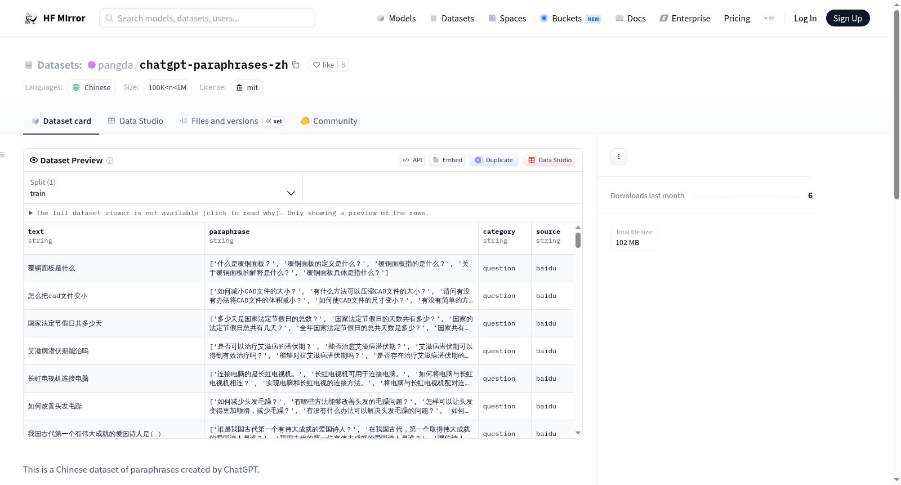Click the Embed button
The width and height of the screenshot is (901, 485).
pyautogui.click(x=448, y=160)
